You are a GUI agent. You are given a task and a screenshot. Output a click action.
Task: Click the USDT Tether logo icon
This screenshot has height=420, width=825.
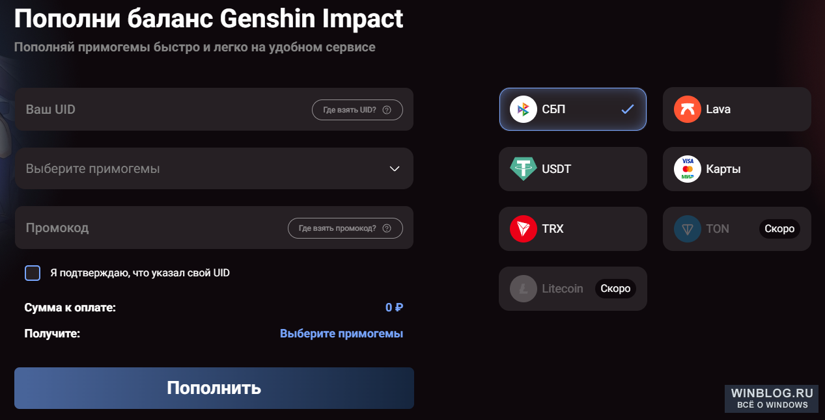pos(524,169)
